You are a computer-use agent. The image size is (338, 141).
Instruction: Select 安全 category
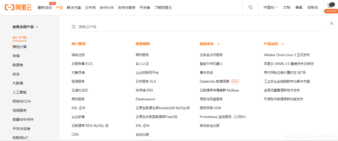click(x=16, y=74)
